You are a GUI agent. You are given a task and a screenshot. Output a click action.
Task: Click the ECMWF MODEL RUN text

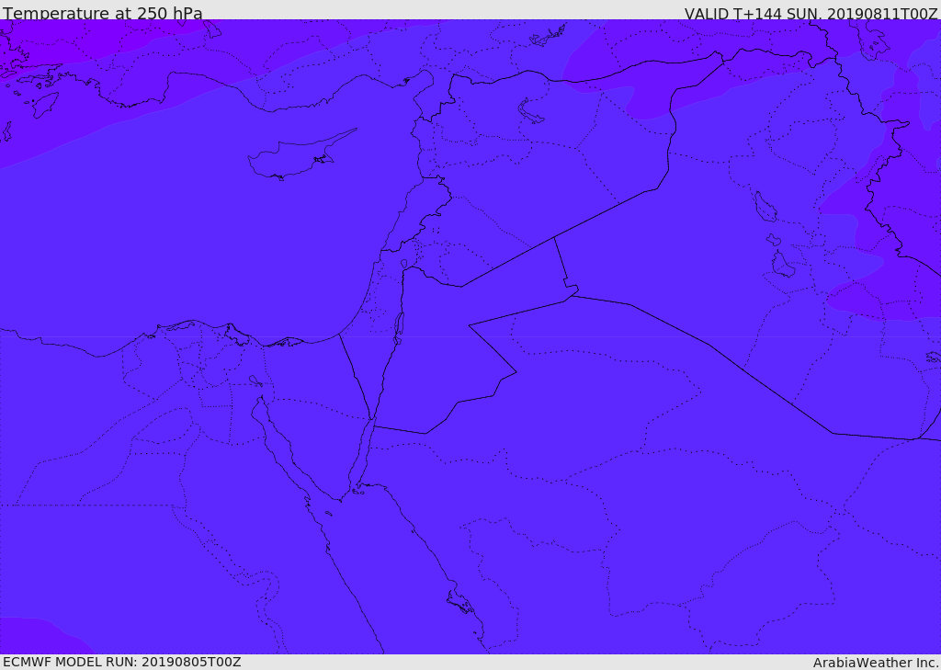[122, 662]
